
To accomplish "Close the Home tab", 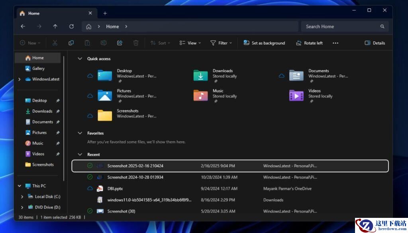I will click(90, 13).
